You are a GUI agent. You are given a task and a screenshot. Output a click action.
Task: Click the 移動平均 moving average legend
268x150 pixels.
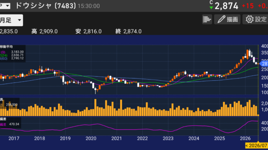click(x=6, y=47)
